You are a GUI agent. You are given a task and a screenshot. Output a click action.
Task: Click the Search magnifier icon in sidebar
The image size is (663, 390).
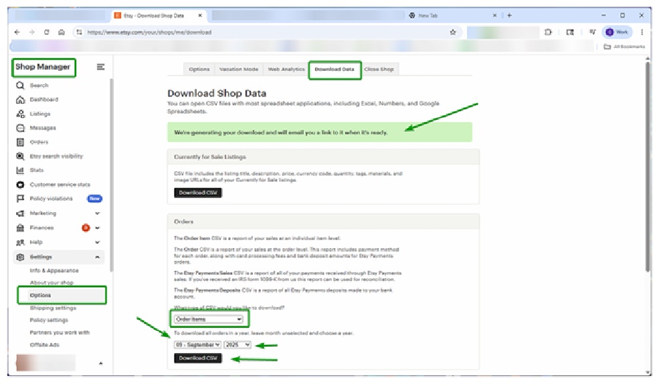pyautogui.click(x=20, y=86)
